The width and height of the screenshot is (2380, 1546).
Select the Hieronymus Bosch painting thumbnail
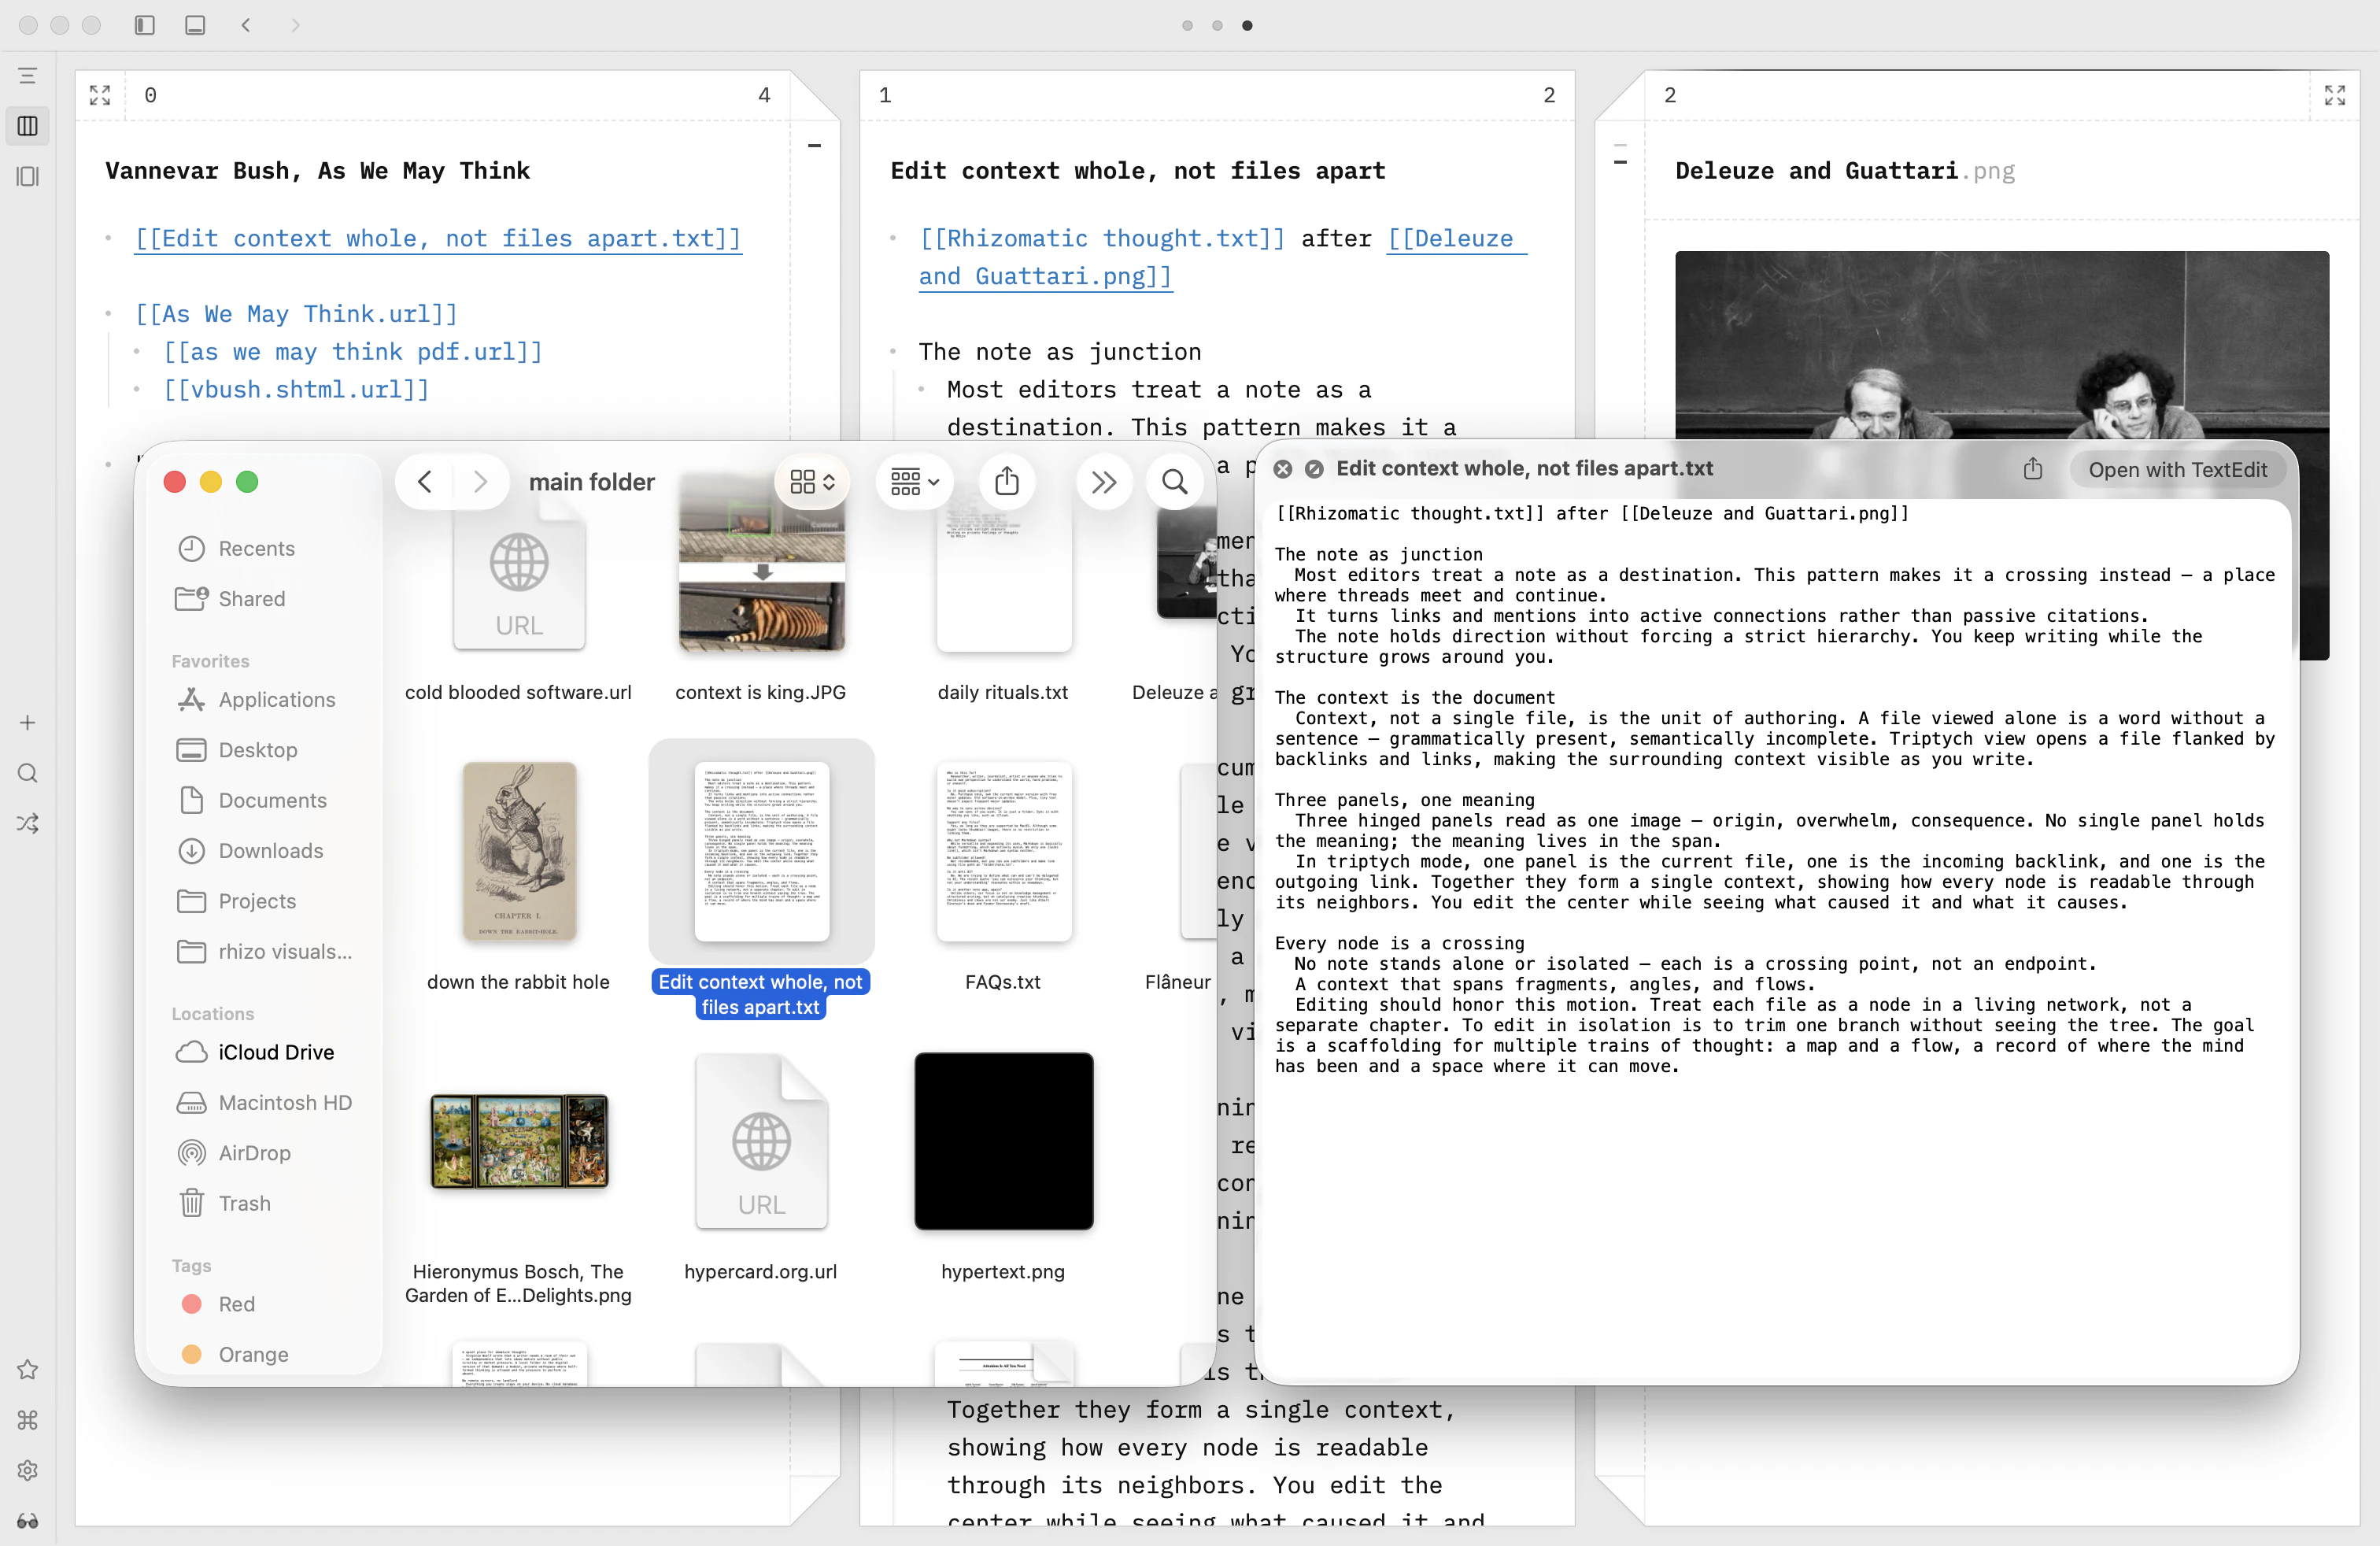519,1140
